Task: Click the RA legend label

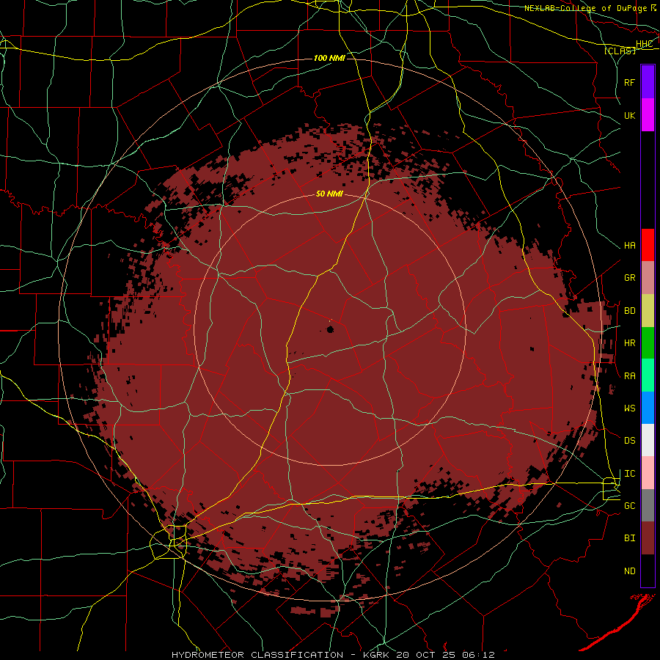Action: pyautogui.click(x=630, y=376)
